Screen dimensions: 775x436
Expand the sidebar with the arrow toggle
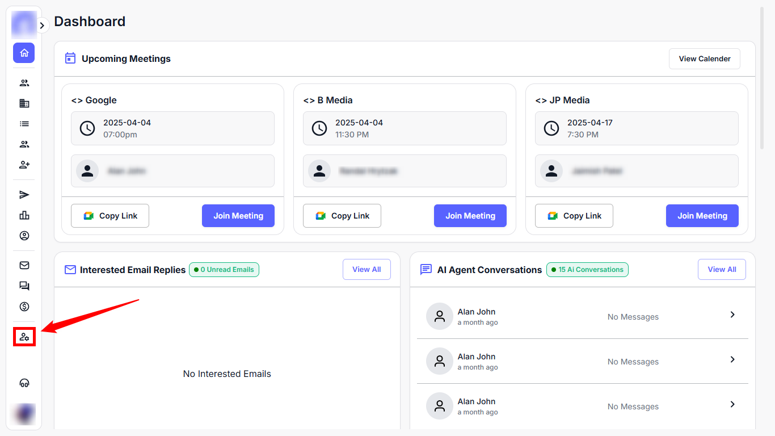(42, 26)
